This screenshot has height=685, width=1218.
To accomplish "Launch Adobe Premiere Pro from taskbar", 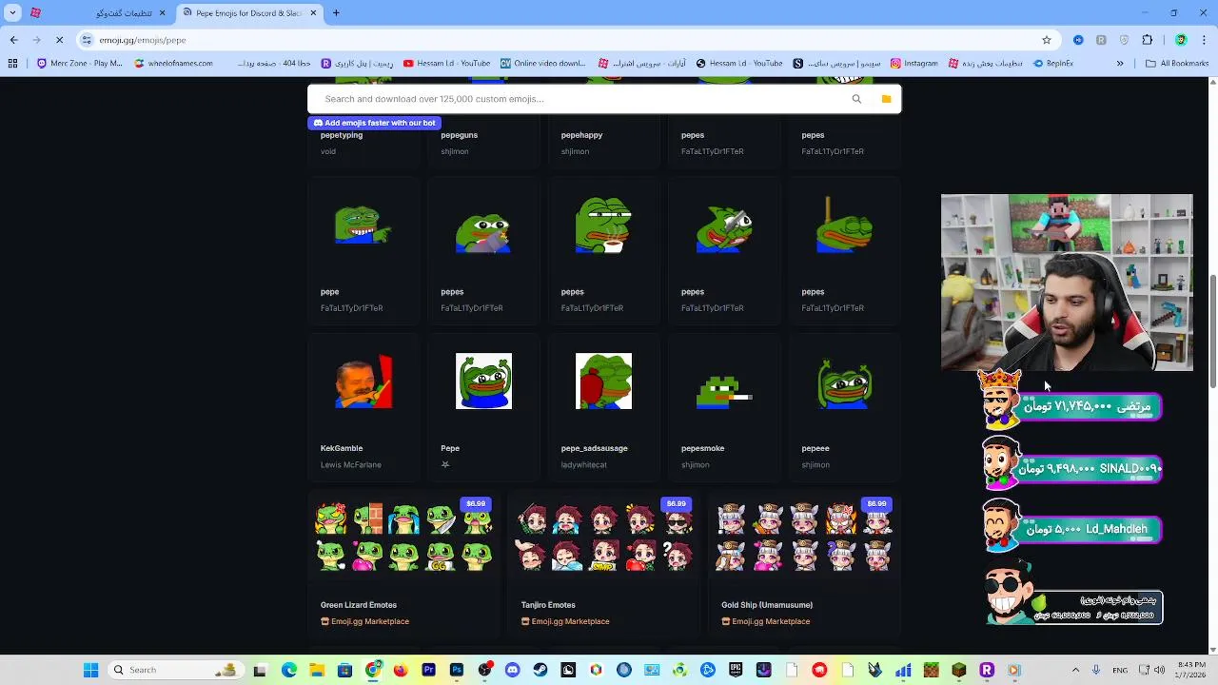I will 428,670.
